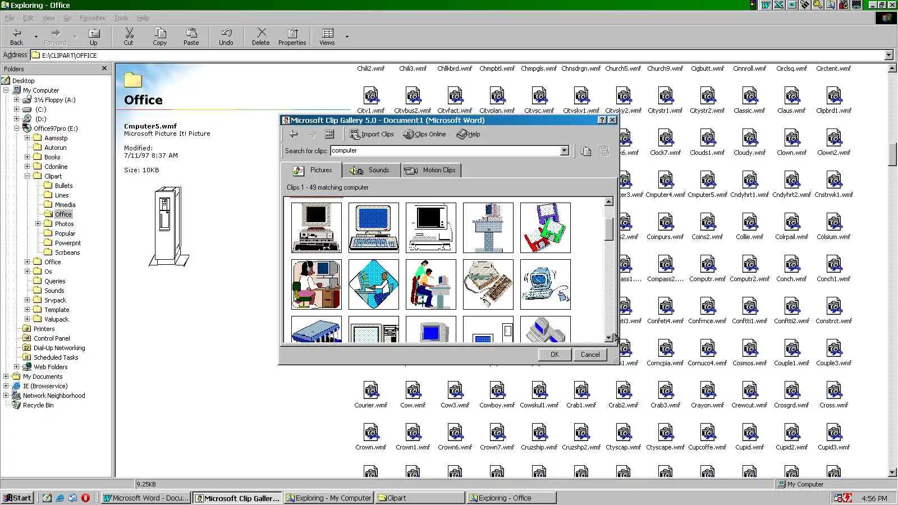
Task: Select the Popular folder in the tree
Action: pyautogui.click(x=65, y=233)
